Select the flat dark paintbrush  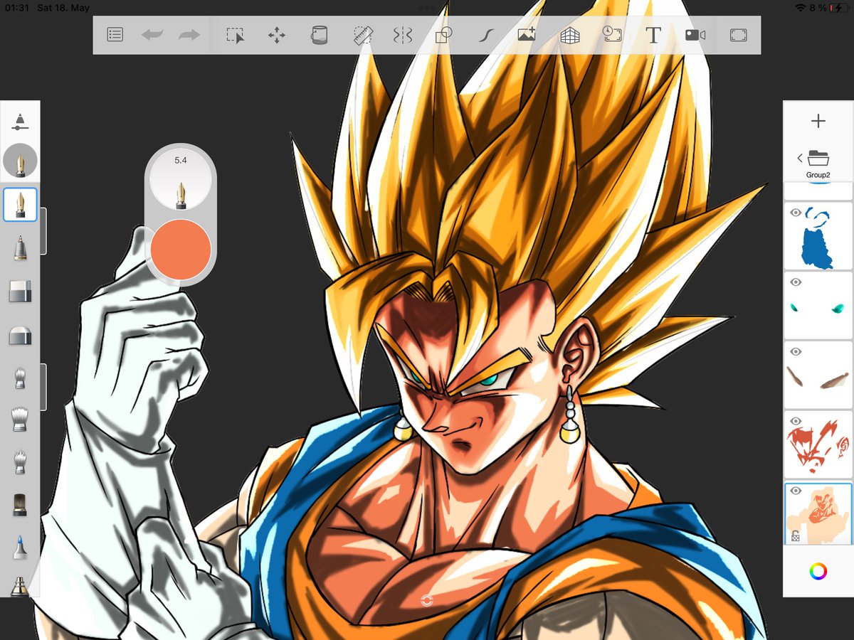pyautogui.click(x=21, y=503)
